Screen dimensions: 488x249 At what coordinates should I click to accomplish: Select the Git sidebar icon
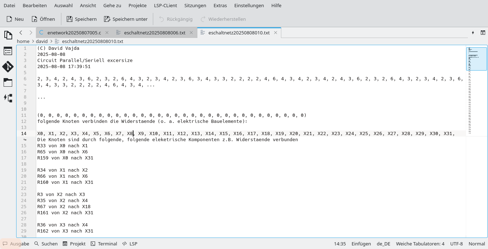click(x=8, y=67)
